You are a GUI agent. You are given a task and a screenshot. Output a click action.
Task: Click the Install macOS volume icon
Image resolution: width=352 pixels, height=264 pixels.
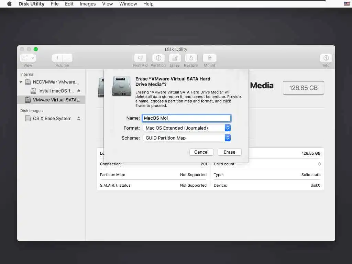(33, 91)
